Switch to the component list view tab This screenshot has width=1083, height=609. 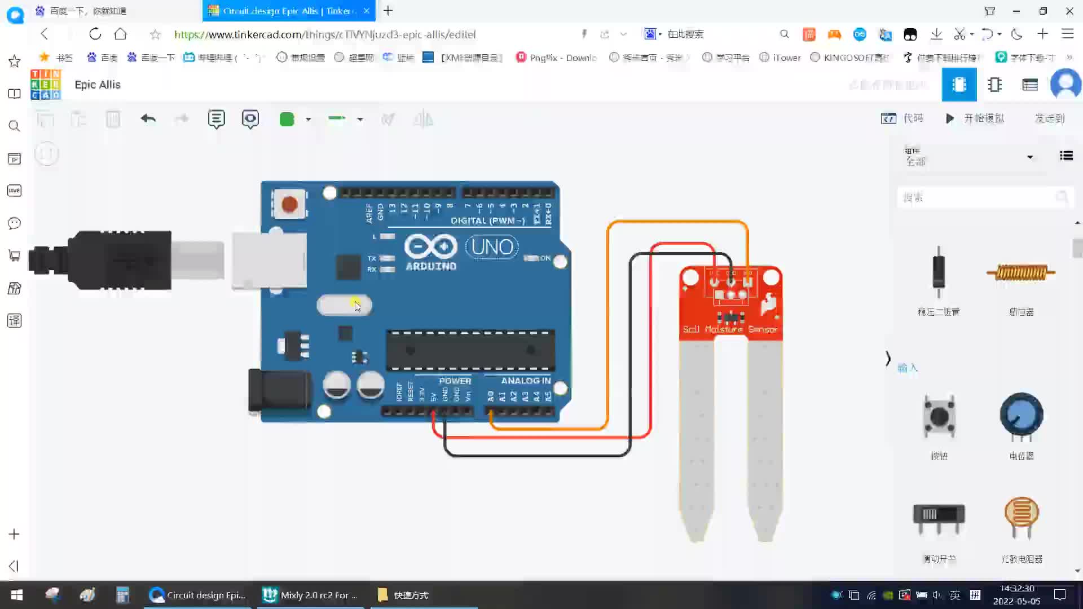[1030, 85]
